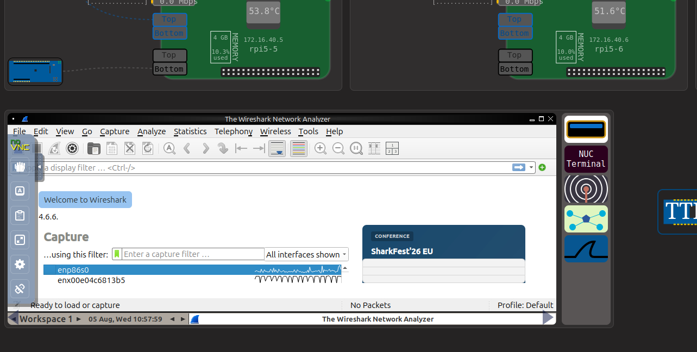The image size is (697, 352).
Task: Click the go to specified packet icon
Action: 223,148
